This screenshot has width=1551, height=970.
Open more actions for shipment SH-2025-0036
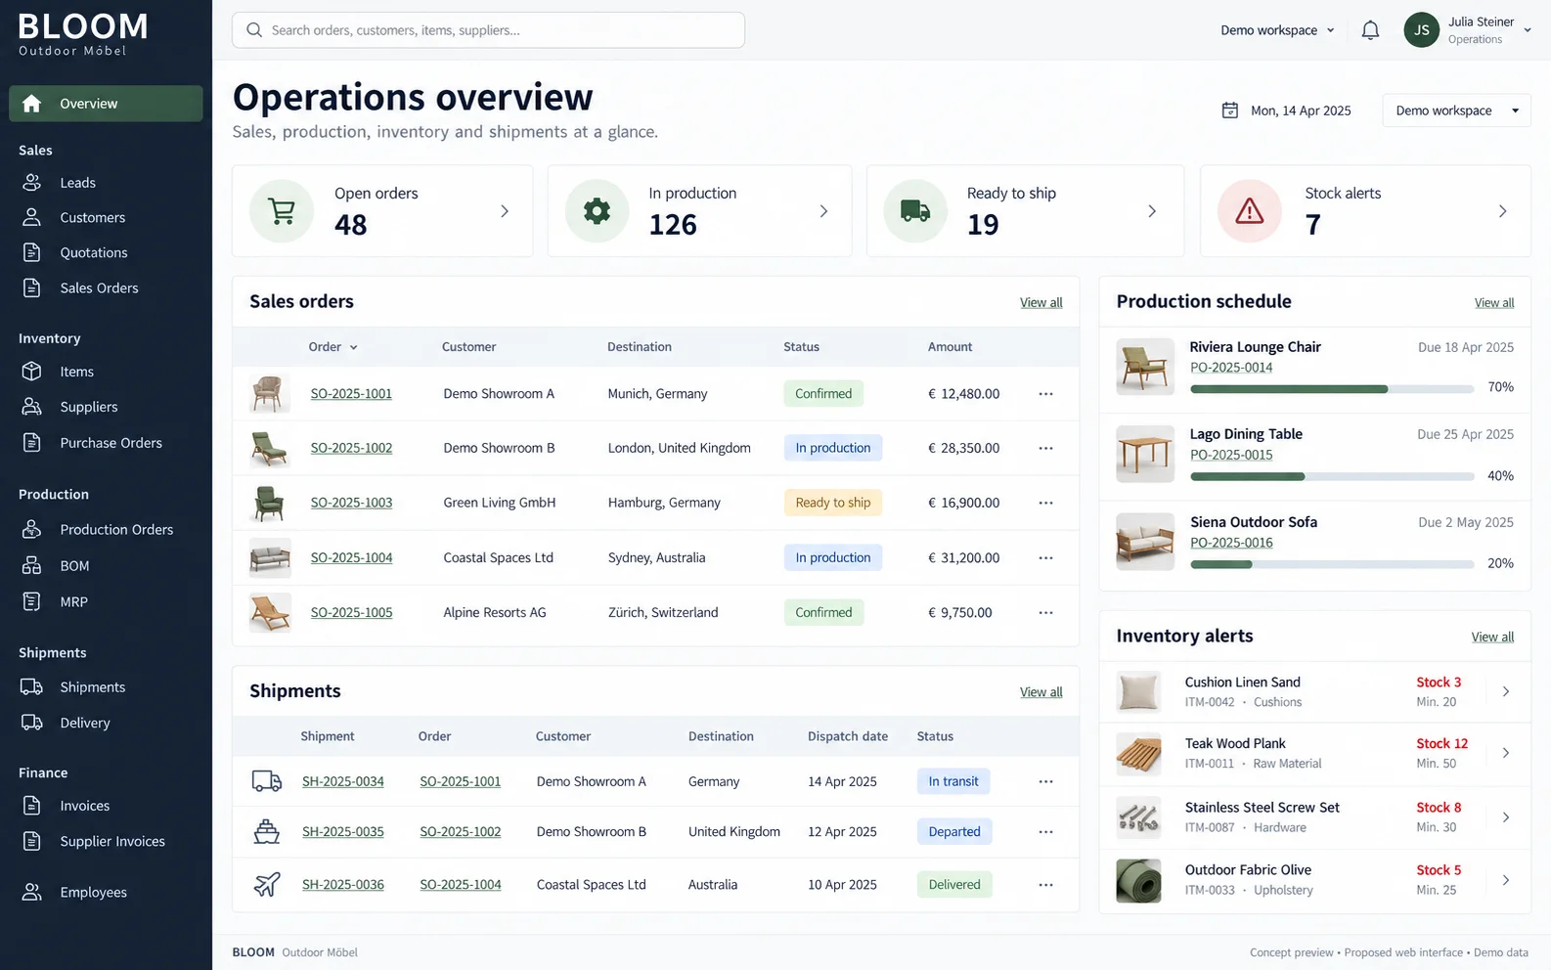[1045, 885]
